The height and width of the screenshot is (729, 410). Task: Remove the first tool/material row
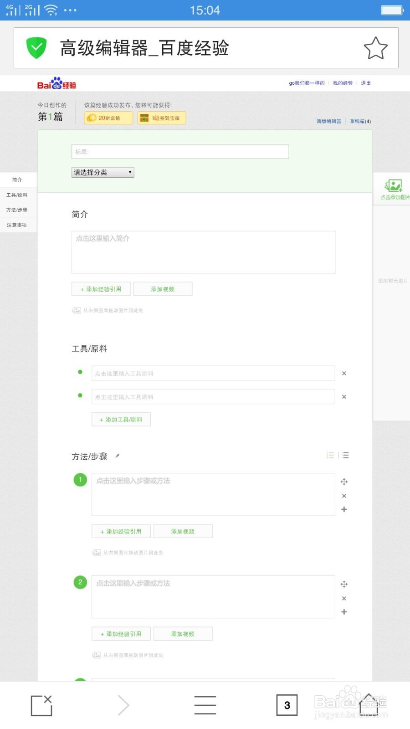click(344, 373)
